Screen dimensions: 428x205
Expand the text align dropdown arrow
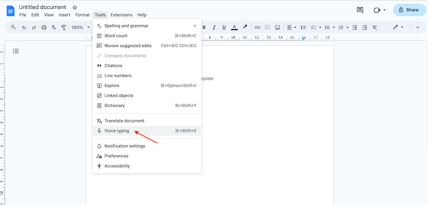(x=296, y=27)
